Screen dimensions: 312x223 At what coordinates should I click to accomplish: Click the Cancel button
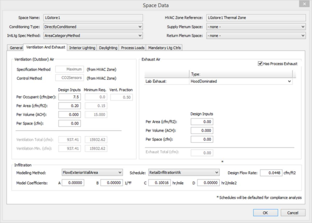point(293,213)
